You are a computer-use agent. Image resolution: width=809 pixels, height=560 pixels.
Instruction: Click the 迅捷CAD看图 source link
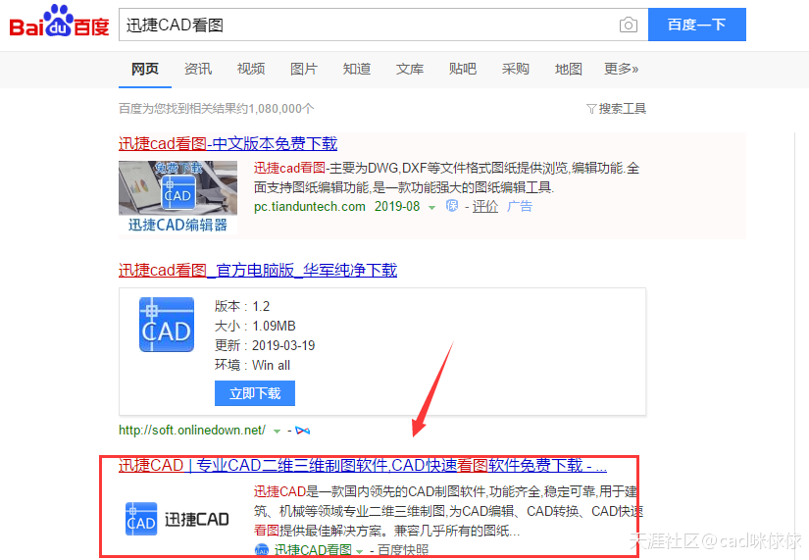[313, 550]
